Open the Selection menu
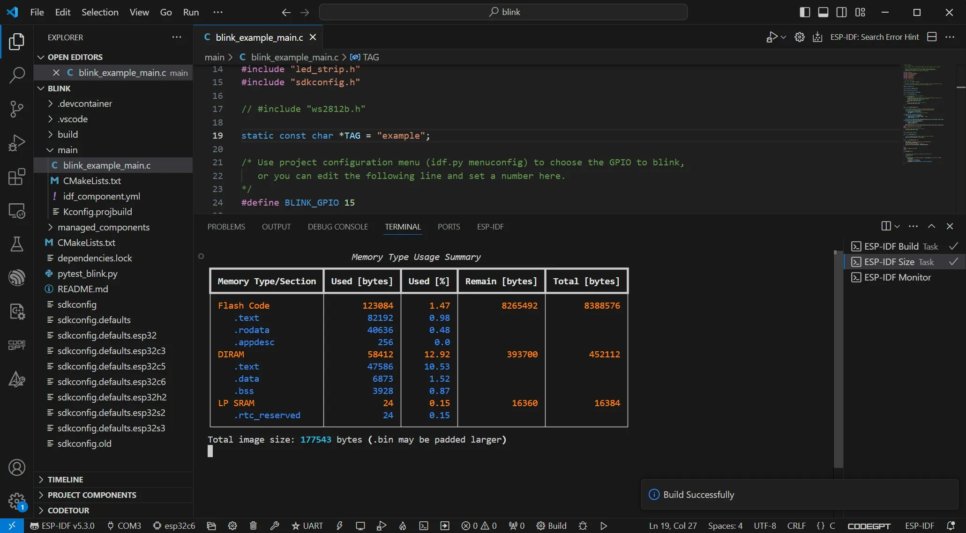Image resolution: width=966 pixels, height=533 pixels. pos(100,12)
